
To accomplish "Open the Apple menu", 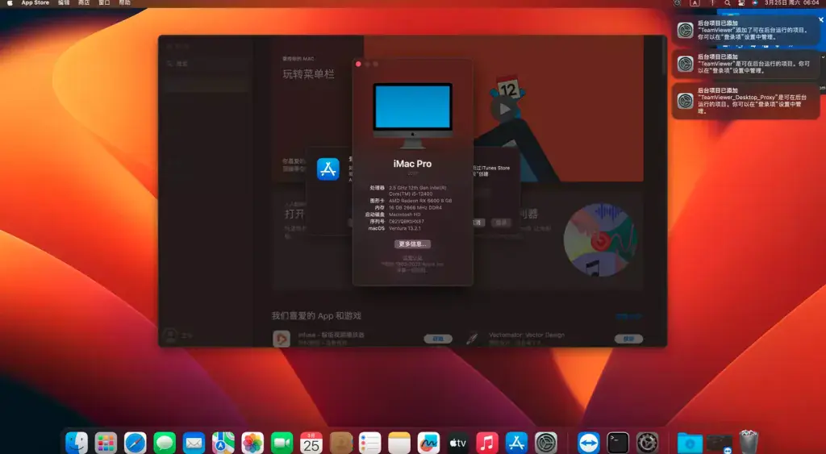I will [10, 2].
